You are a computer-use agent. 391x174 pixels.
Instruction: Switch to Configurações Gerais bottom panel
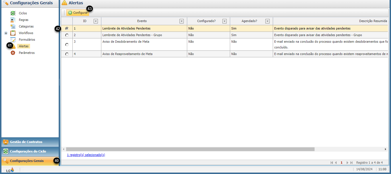coord(30,161)
